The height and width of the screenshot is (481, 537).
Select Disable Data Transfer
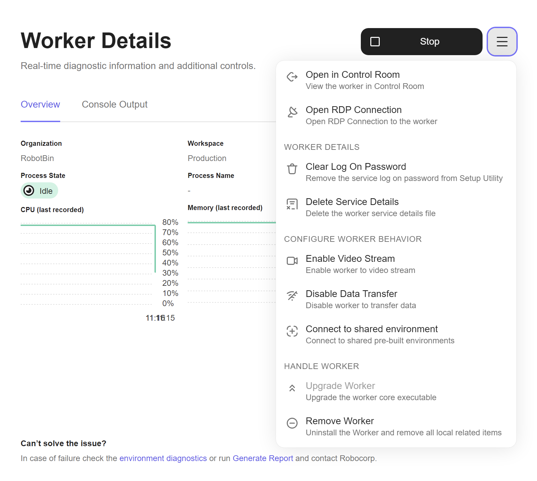tap(396, 299)
